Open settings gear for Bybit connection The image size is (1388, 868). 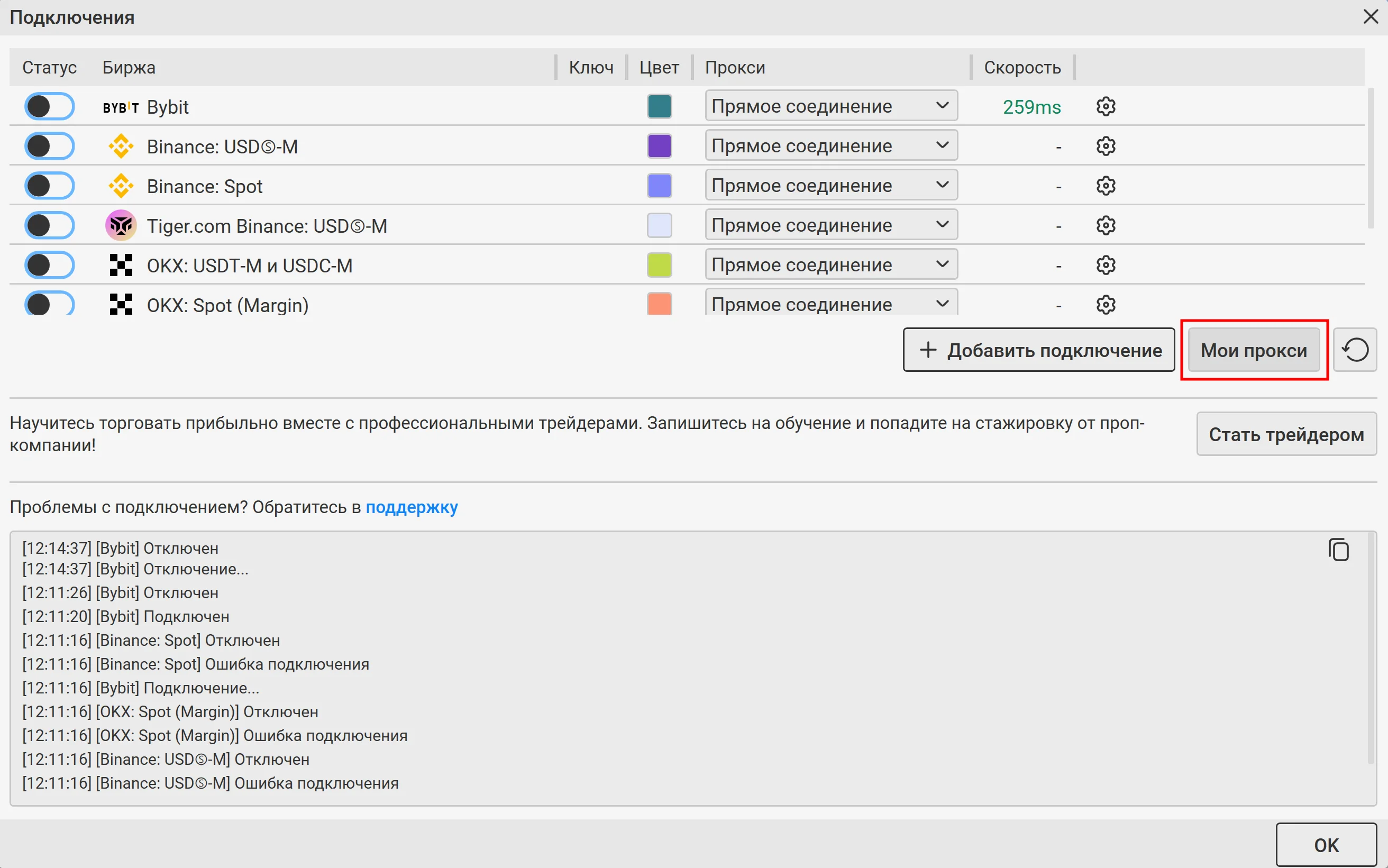(1105, 107)
